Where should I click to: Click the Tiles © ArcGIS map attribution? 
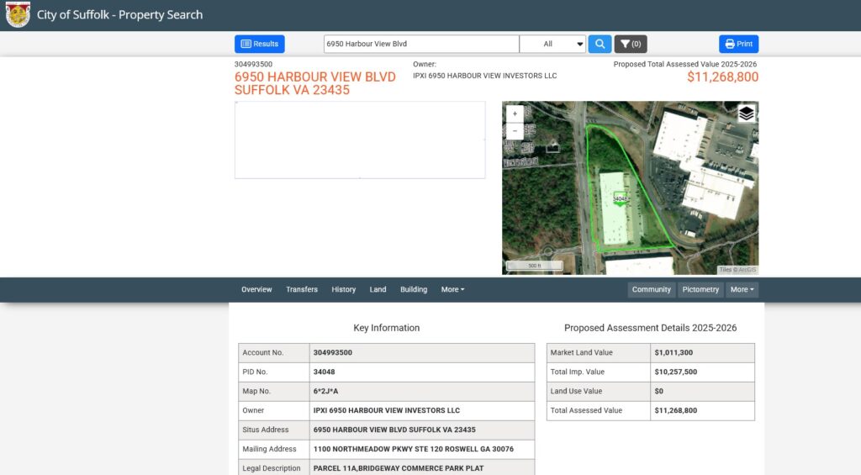point(737,270)
